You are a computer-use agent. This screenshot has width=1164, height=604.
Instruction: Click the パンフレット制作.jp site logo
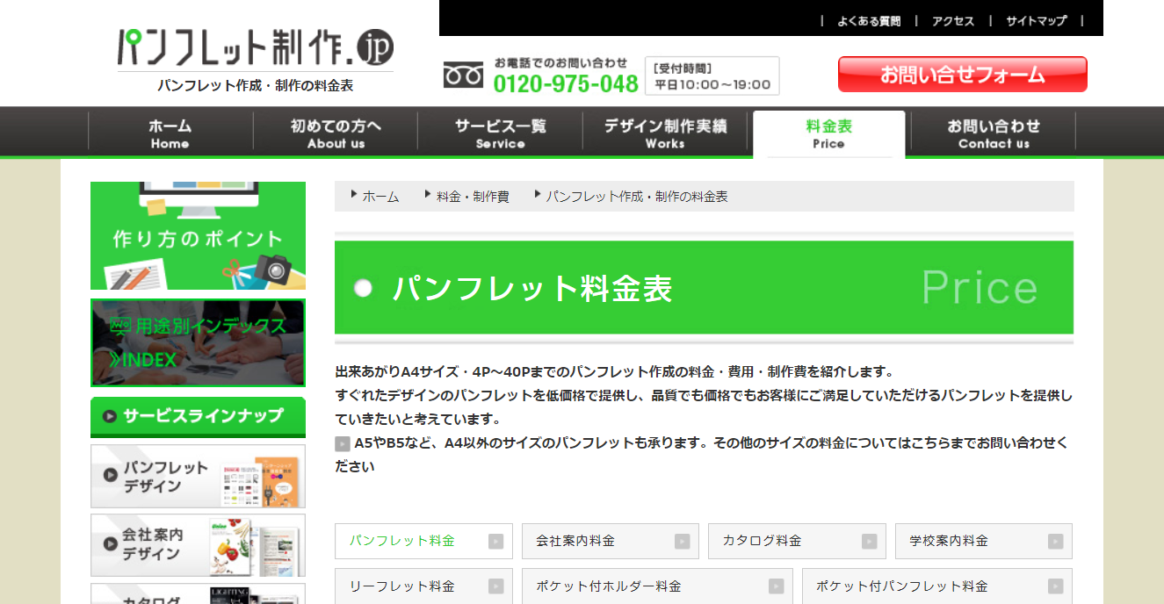click(256, 47)
